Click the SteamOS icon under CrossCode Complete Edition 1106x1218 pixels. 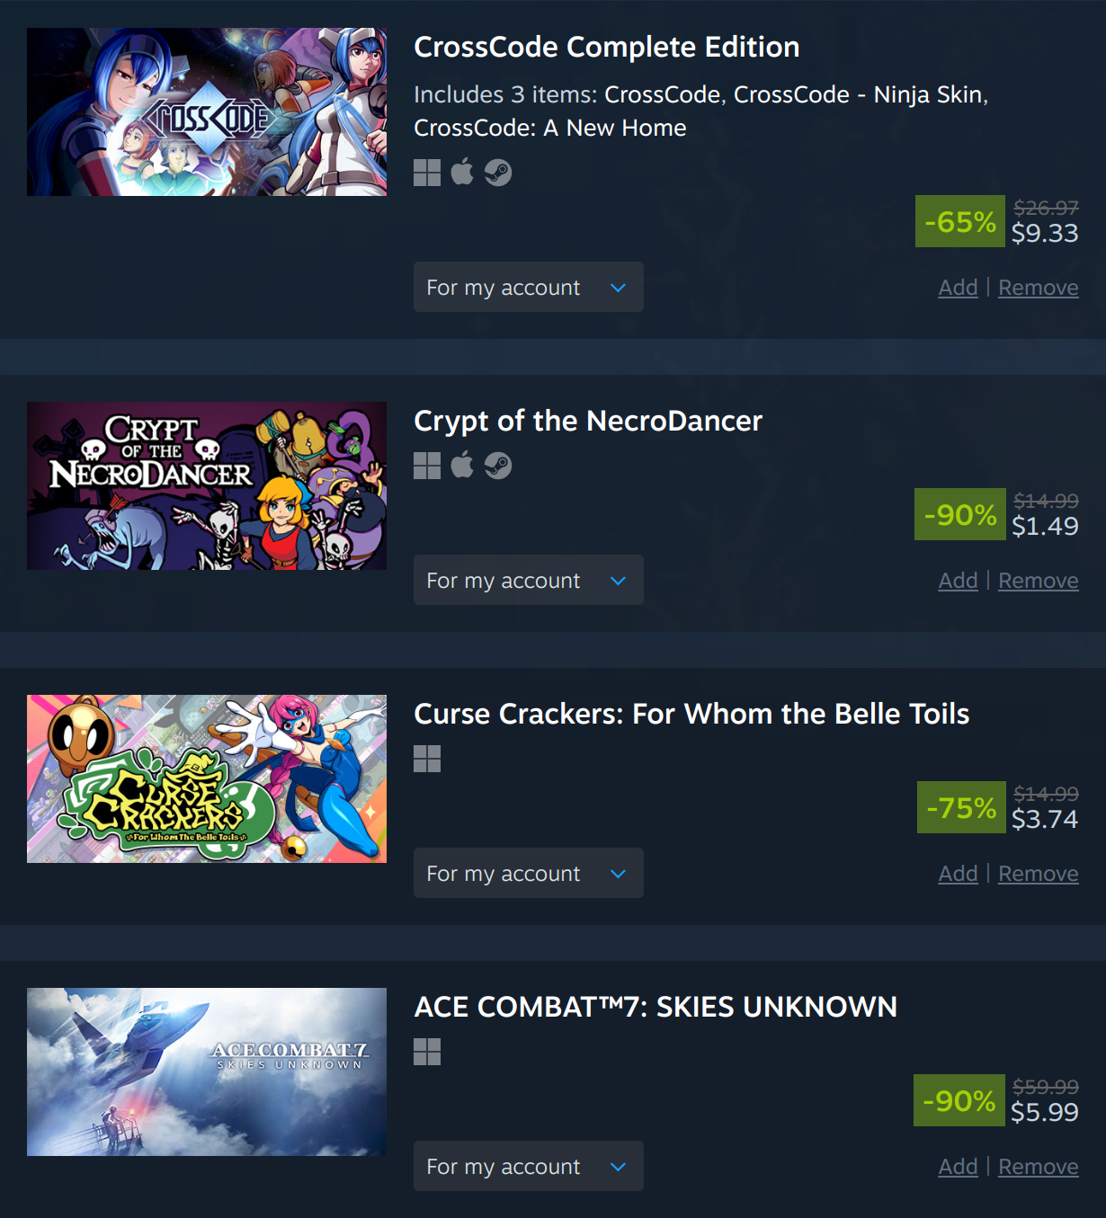pyautogui.click(x=498, y=173)
